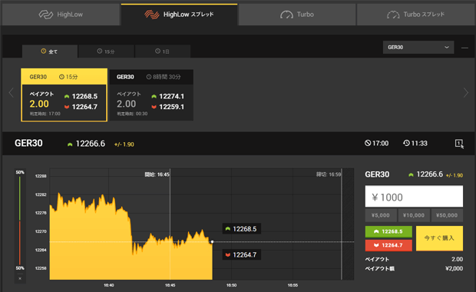Filter options by 15分 tab
This screenshot has width=476, height=292.
[106, 51]
